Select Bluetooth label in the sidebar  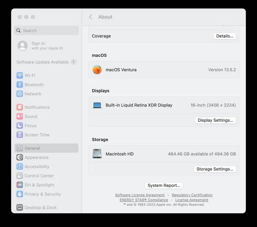click(x=34, y=85)
